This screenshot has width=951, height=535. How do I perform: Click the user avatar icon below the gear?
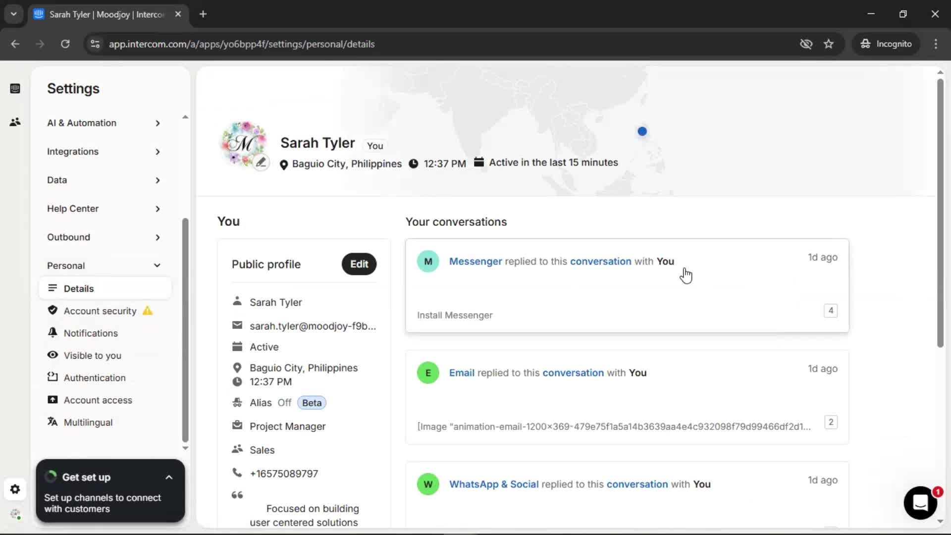[15, 514]
